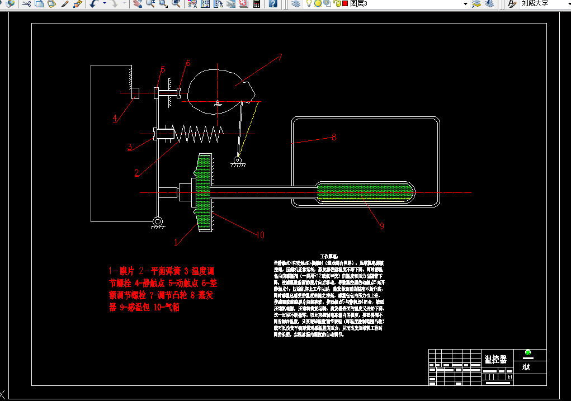Click the Undo arrow button

click(95, 4)
